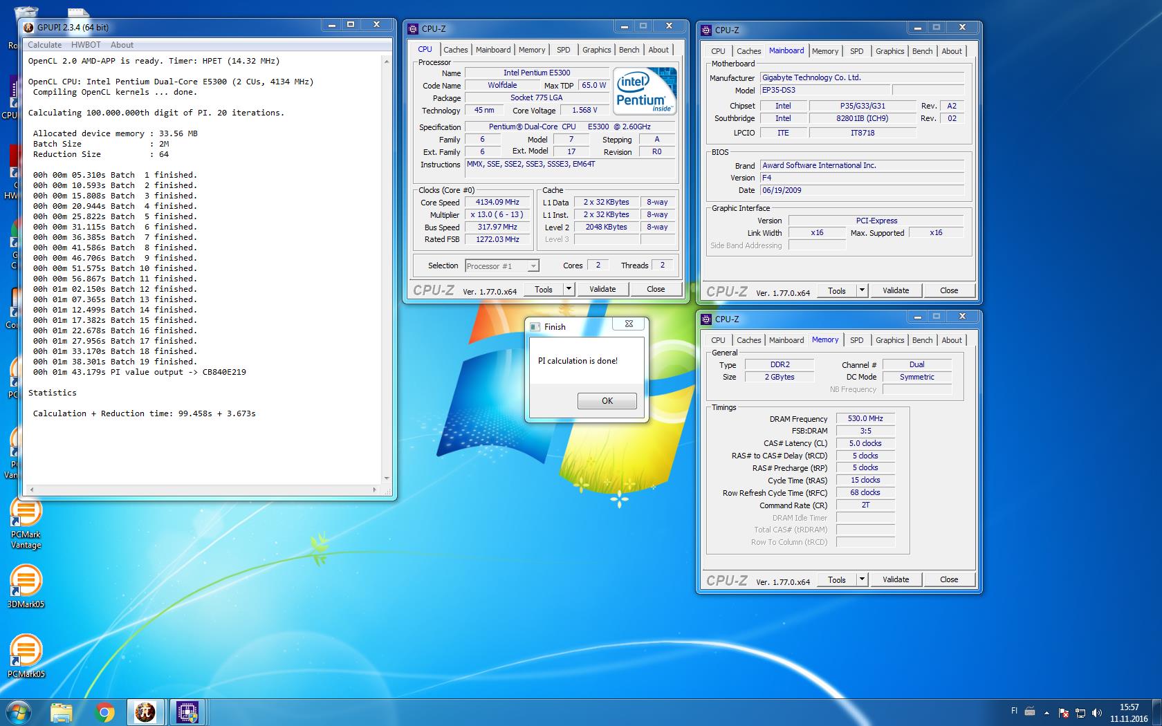Switch to SPD tab in CPU window
Screen dimensions: 1162x726
click(564, 50)
